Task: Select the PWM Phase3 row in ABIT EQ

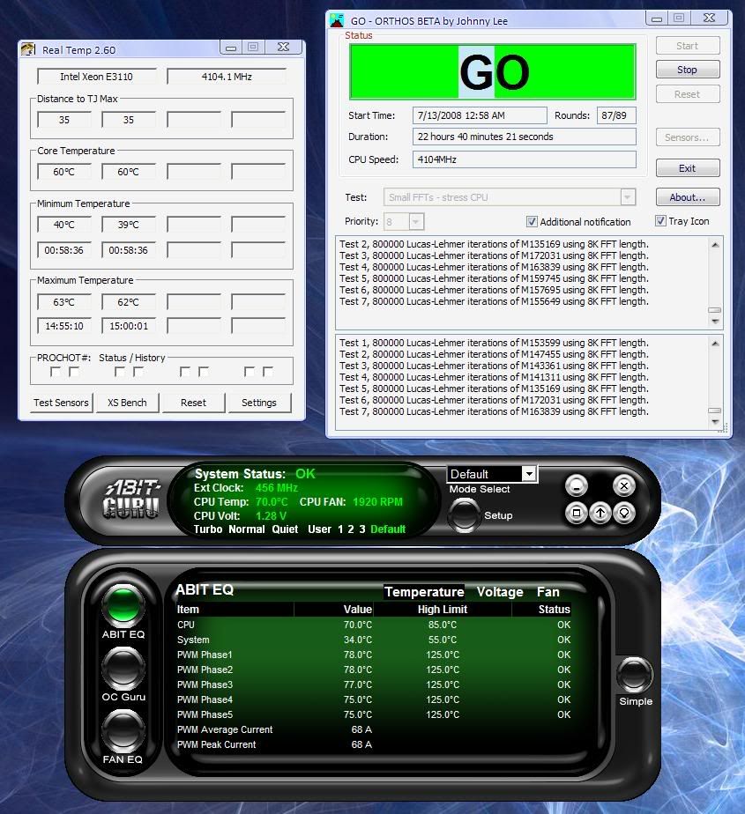Action: click(374, 684)
